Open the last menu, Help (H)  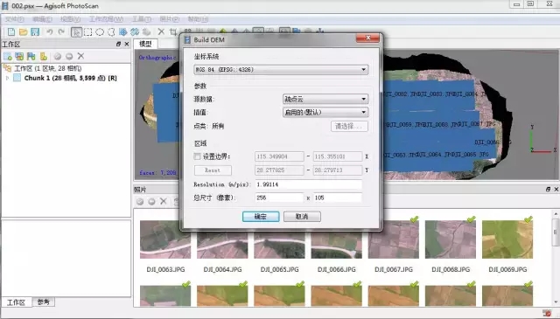198,19
